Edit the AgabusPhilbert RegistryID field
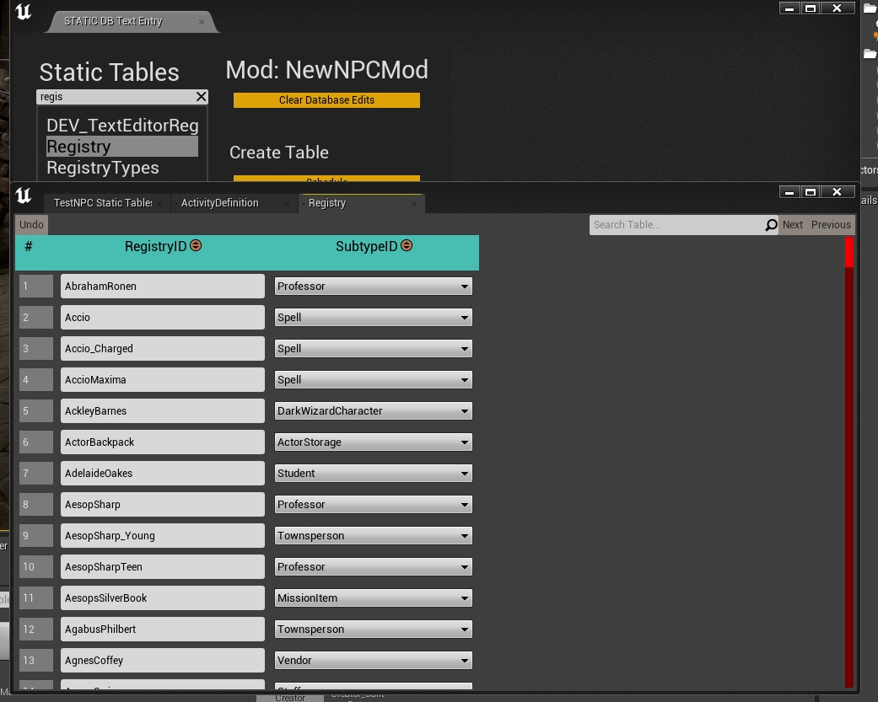 (x=163, y=630)
